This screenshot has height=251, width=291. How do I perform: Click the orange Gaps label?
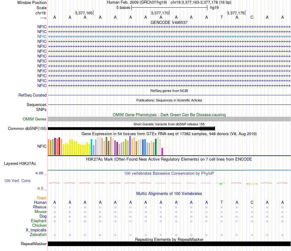pos(42,198)
